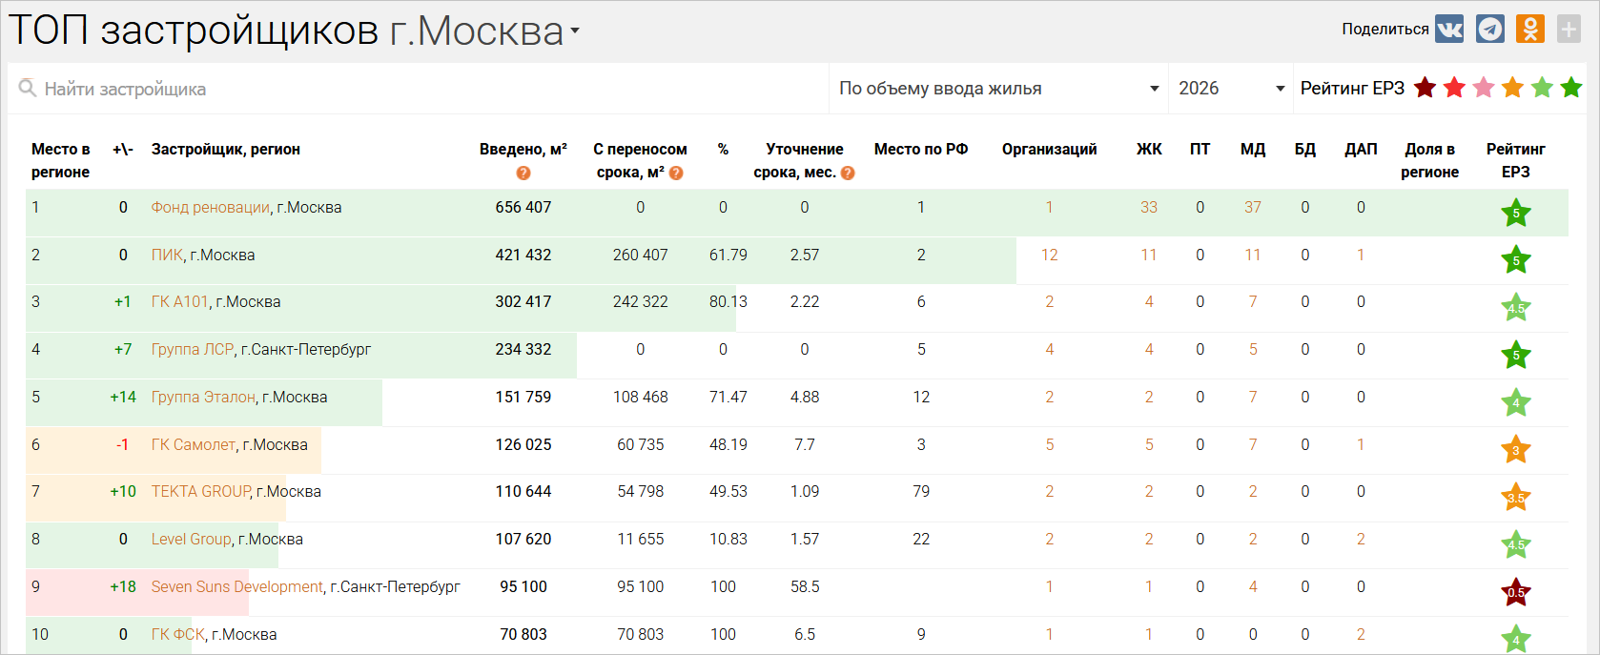
Task: Open Seven Suns Development developer link
Action: [x=236, y=586]
